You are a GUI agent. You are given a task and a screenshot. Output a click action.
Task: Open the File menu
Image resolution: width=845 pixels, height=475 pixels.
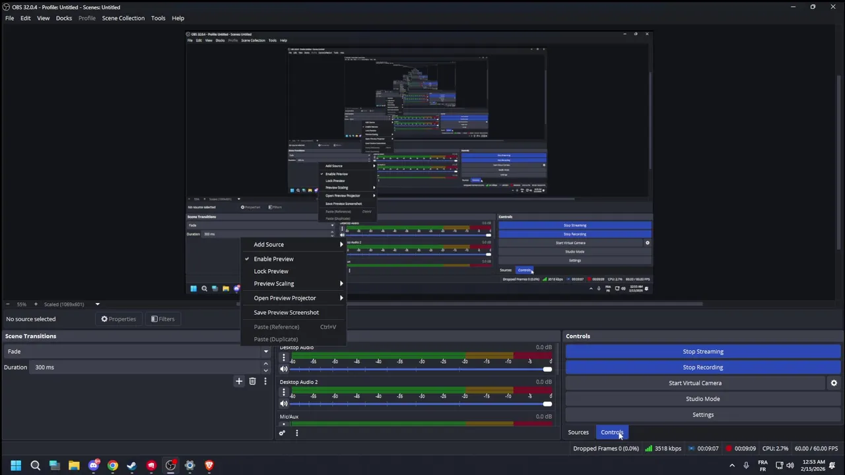[x=10, y=18]
